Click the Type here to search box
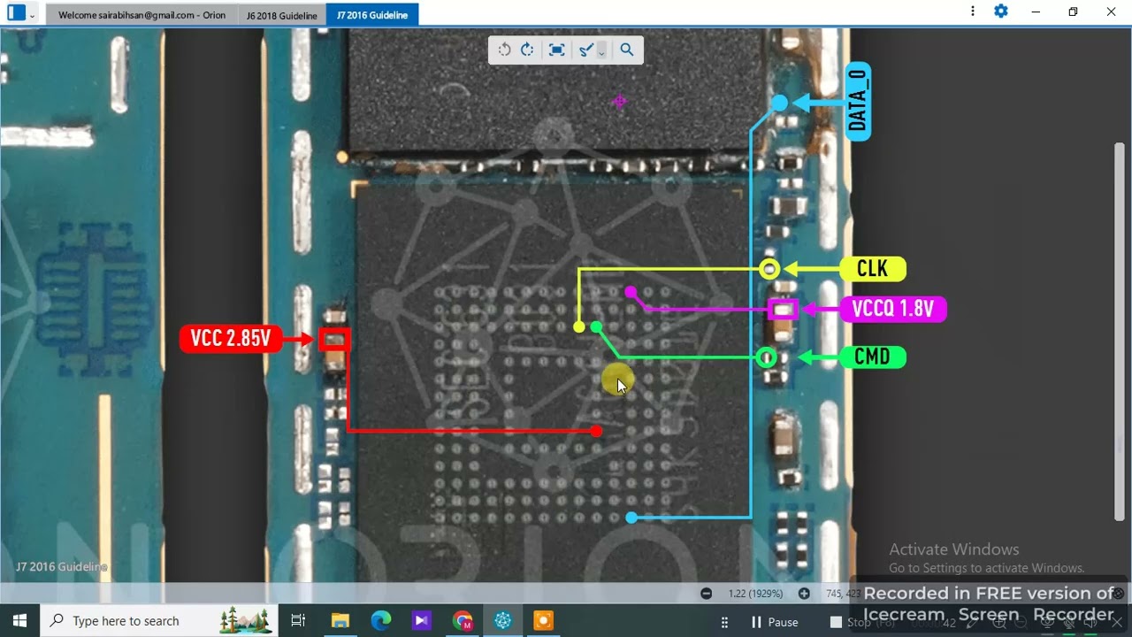 (159, 621)
